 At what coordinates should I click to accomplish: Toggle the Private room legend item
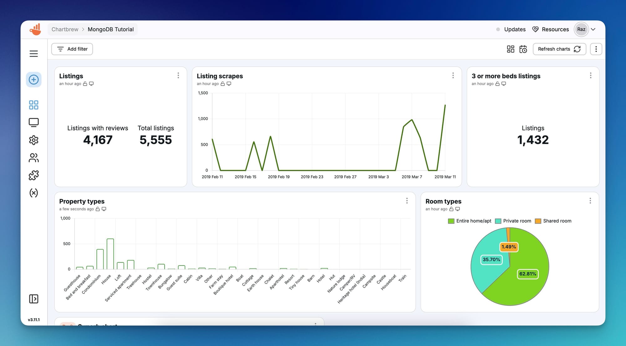[x=513, y=221]
